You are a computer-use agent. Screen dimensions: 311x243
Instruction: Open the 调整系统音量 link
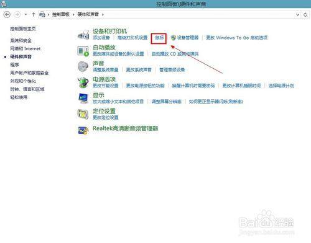(x=106, y=70)
